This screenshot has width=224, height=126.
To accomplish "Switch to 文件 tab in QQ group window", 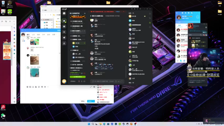I will (43, 34).
